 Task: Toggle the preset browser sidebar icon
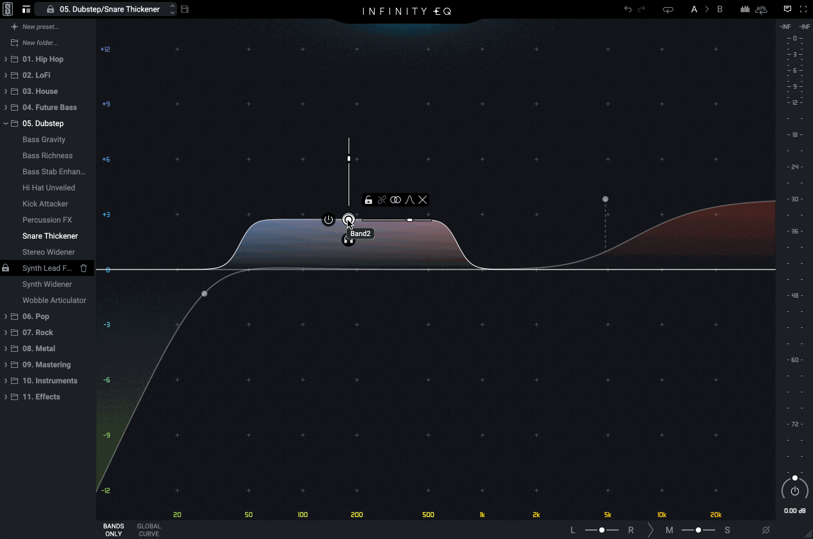[x=26, y=10]
